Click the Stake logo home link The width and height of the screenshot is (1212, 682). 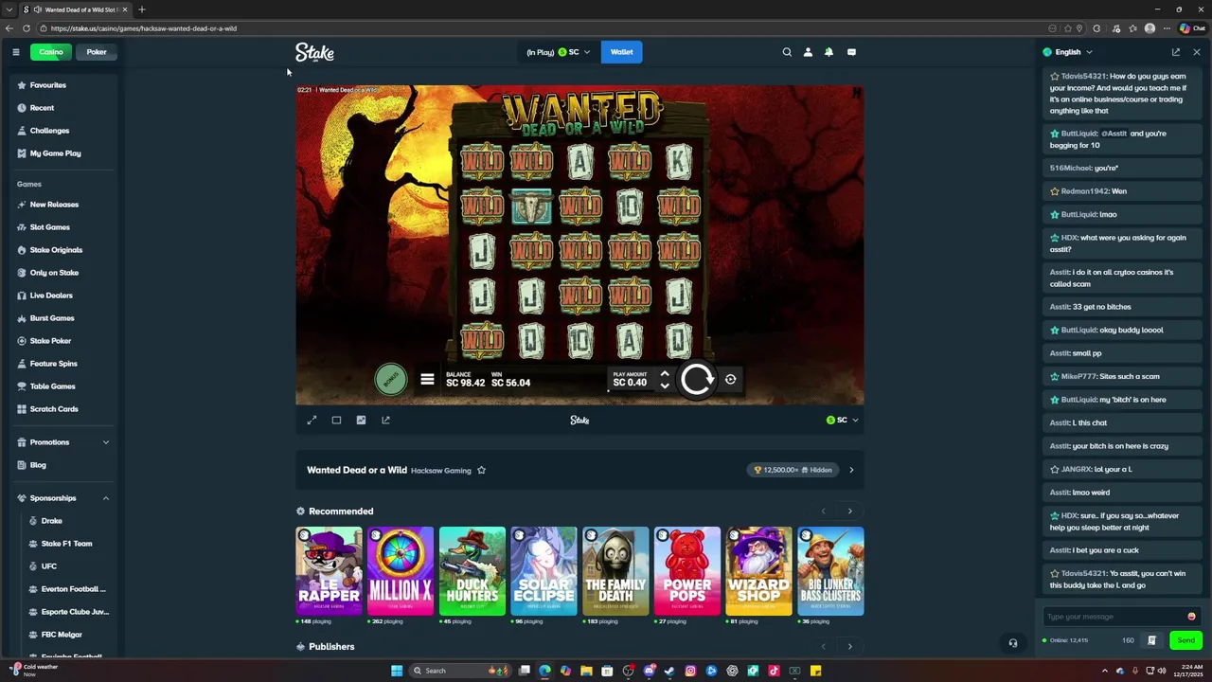point(314,52)
